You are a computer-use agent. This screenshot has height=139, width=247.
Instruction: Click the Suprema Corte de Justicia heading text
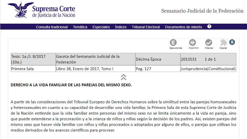[x=54, y=12]
